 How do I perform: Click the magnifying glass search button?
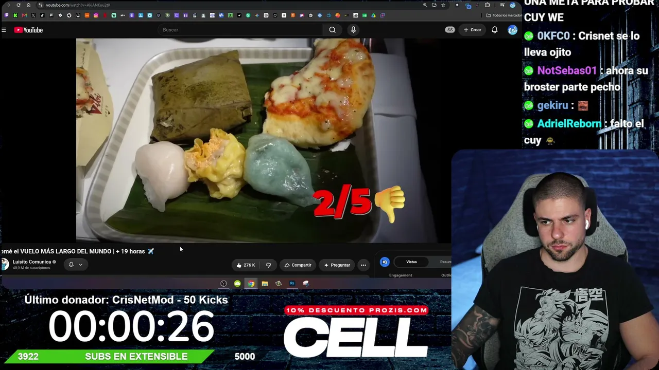pos(333,30)
